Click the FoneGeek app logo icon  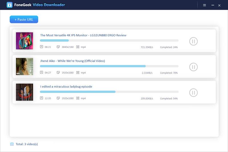[9, 5]
